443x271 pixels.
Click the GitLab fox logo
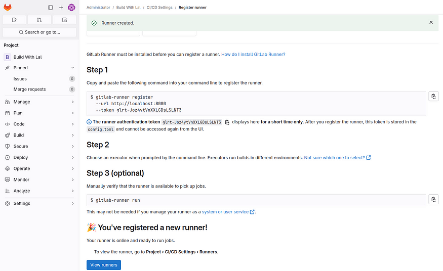point(8,8)
